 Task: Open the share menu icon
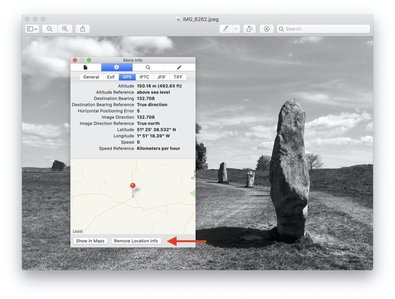tap(82, 29)
